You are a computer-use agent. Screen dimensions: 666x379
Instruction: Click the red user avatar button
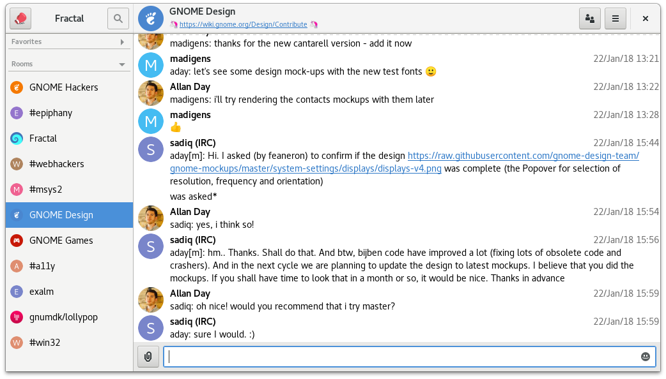[20, 19]
